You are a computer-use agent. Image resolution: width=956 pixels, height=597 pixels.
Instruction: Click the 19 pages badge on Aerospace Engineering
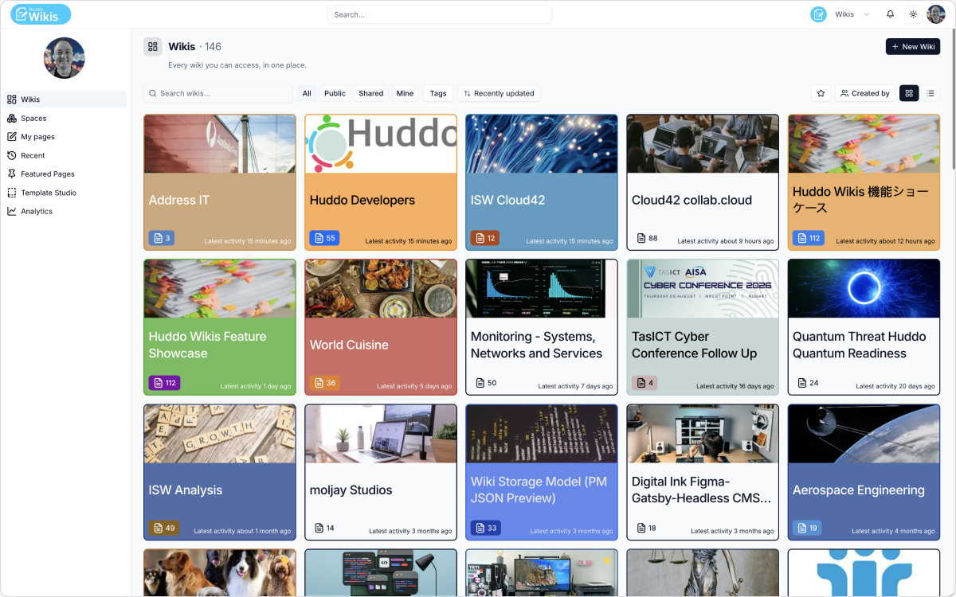[x=807, y=528]
